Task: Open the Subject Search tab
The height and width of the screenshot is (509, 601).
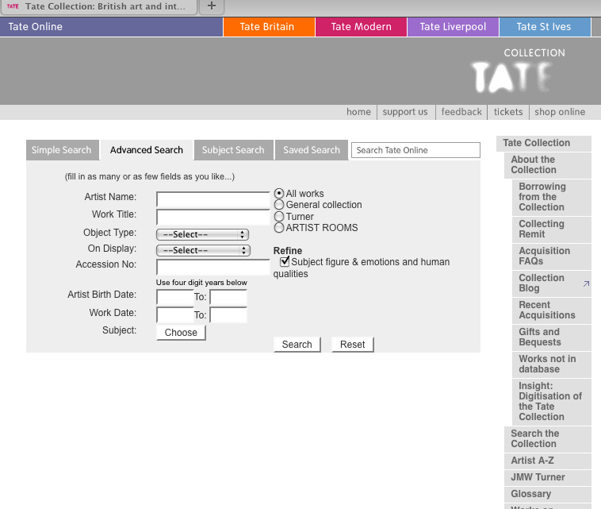Action: [x=233, y=150]
